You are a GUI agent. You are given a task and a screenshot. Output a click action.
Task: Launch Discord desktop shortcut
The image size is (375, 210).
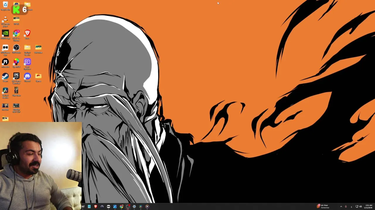pos(27,77)
